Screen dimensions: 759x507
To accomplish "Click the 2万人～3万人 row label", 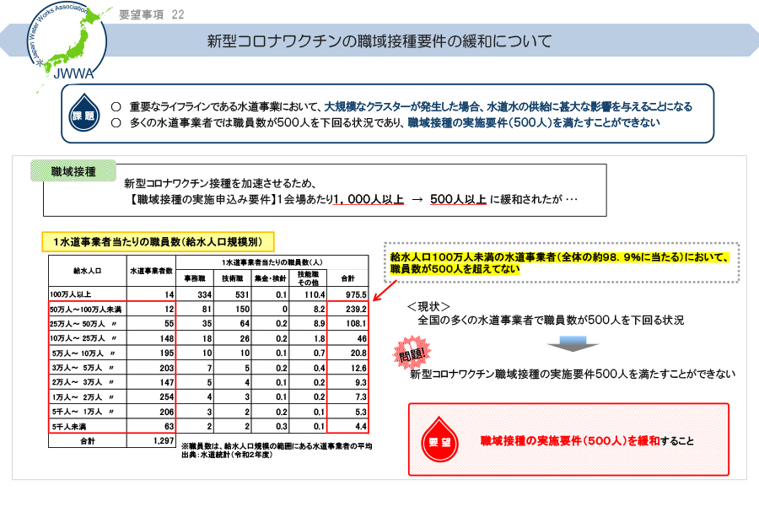I will click(x=83, y=382).
